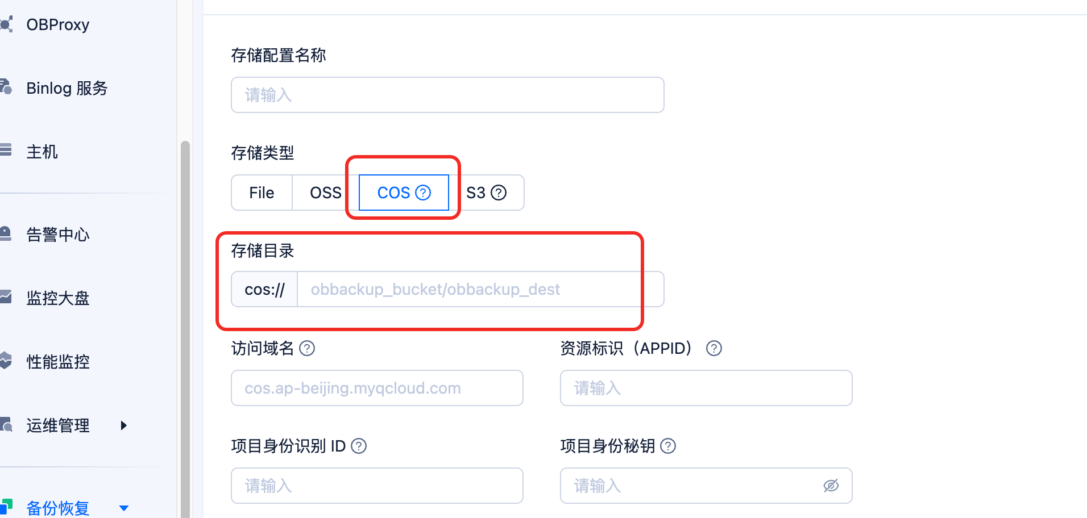Open the Binlog 服务 menu item

click(67, 89)
